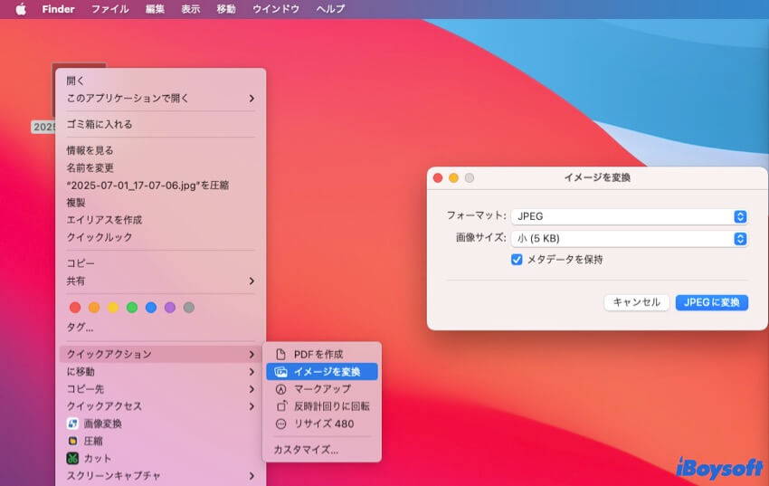Click the 圧縮 app icon
Viewport: 769px width, 486px height.
tap(72, 441)
